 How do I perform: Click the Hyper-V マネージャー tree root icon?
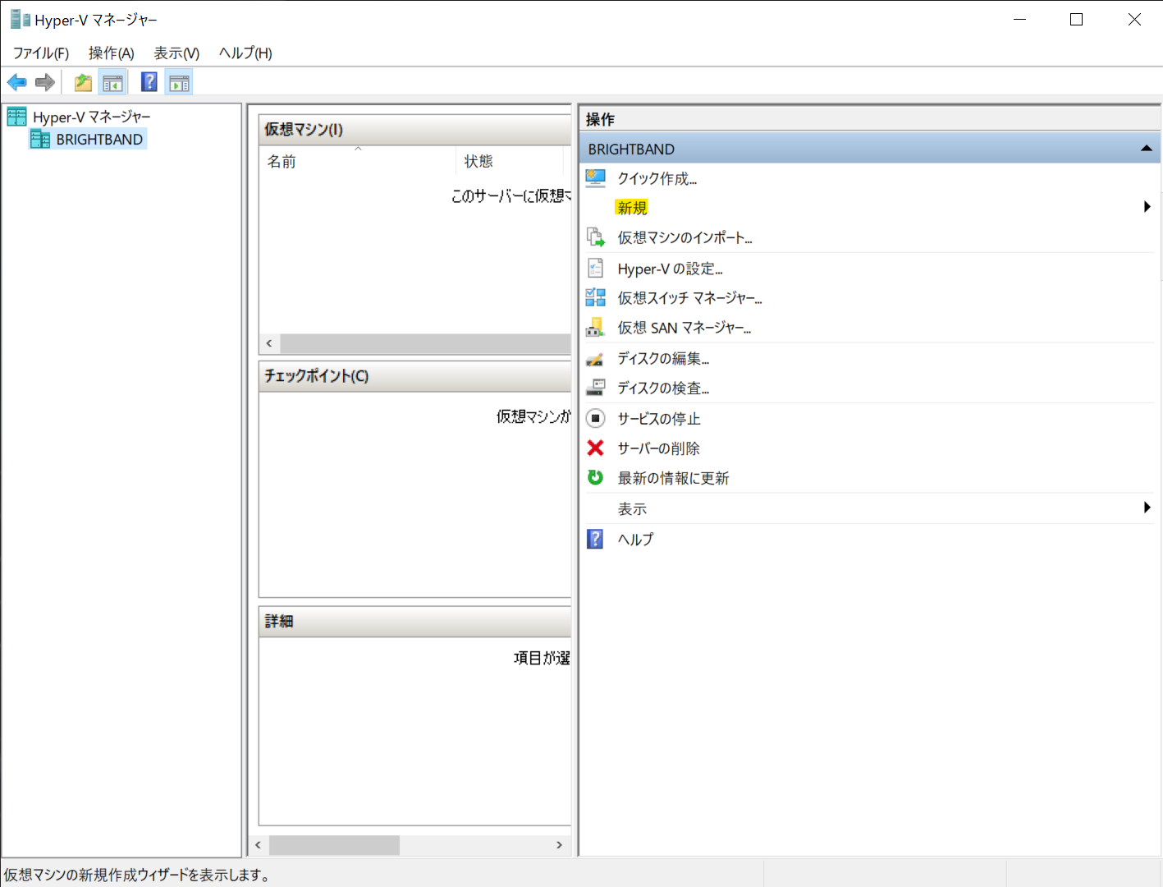tap(17, 117)
